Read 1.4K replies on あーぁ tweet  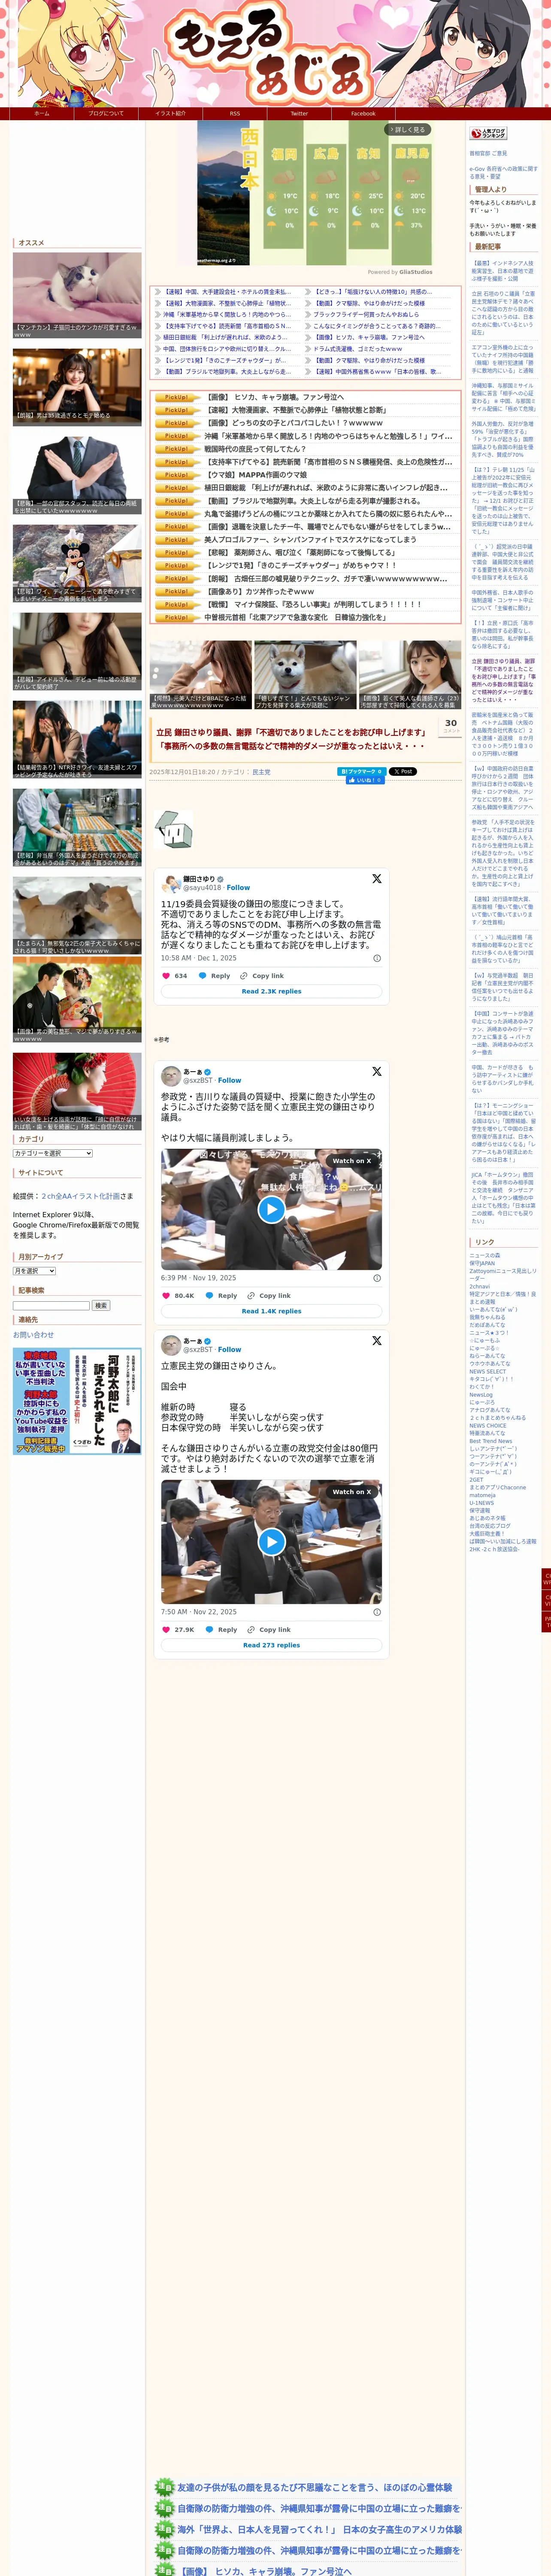coord(271,1311)
